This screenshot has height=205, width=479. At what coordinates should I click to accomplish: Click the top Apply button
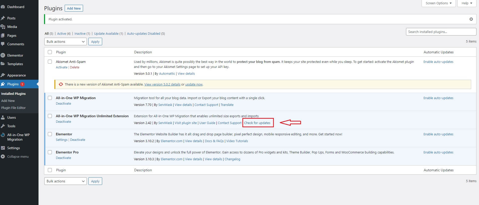click(x=95, y=42)
